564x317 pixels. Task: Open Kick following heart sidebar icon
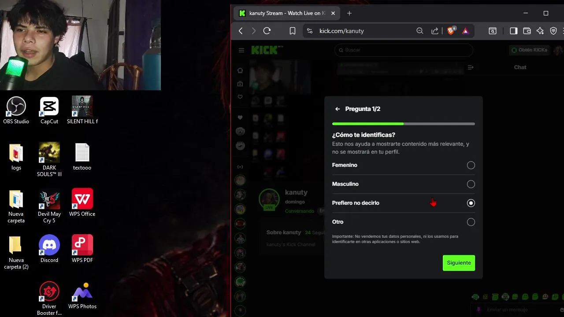(x=240, y=97)
